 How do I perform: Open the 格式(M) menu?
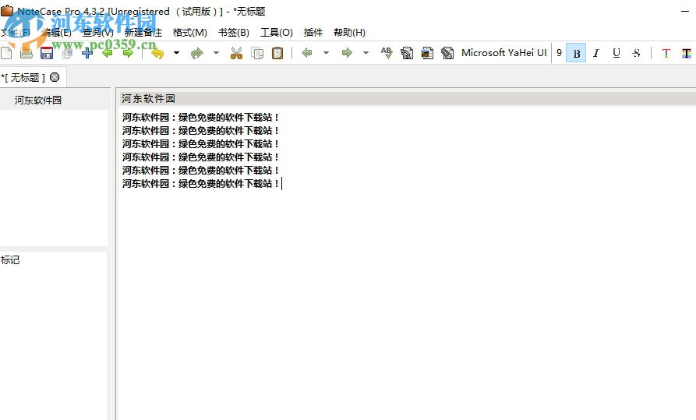(190, 33)
